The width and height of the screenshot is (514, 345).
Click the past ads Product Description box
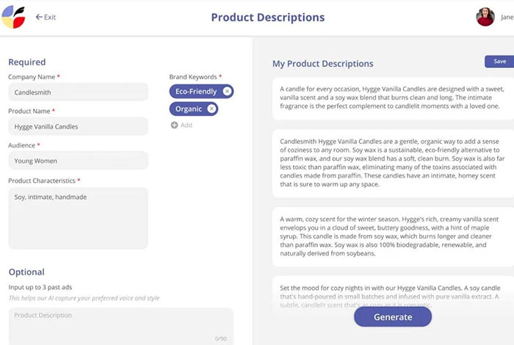pos(121,326)
